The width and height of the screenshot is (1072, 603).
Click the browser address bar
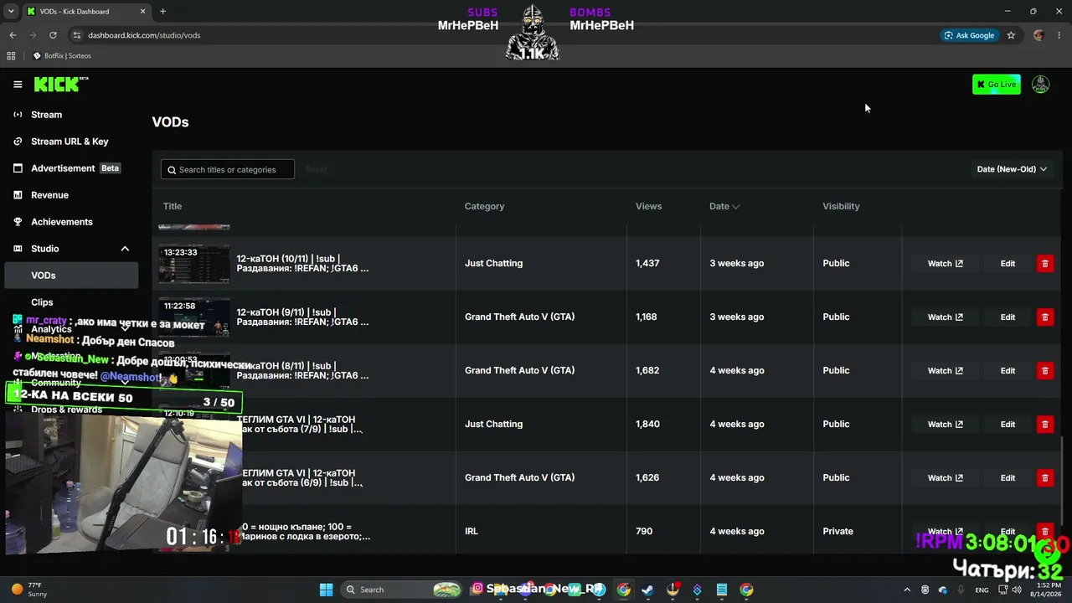coord(502,35)
